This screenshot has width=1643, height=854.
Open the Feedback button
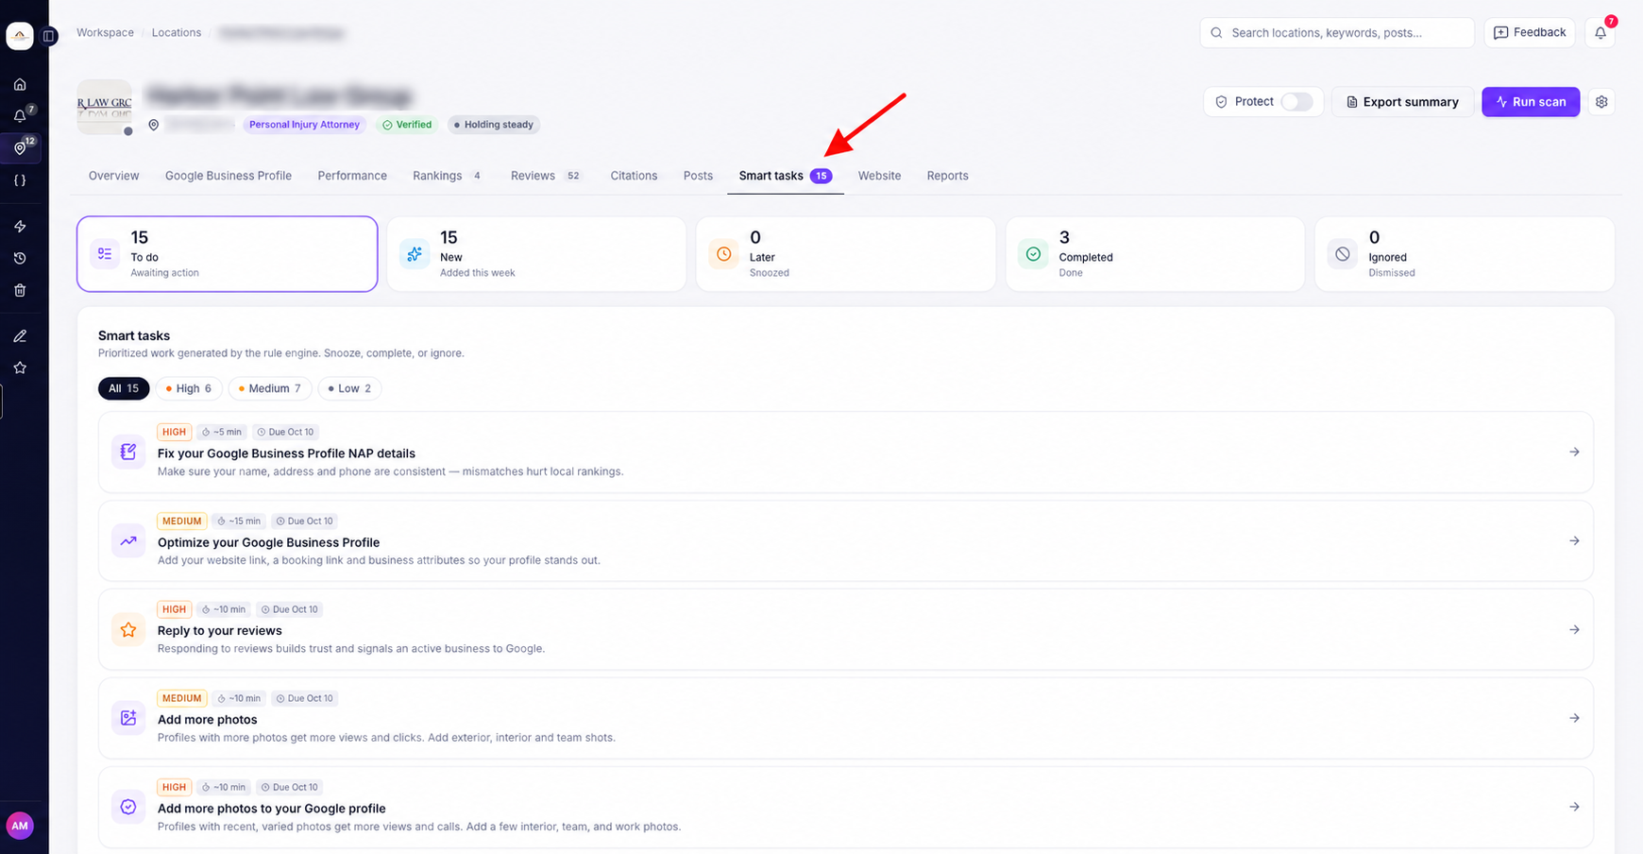tap(1530, 32)
